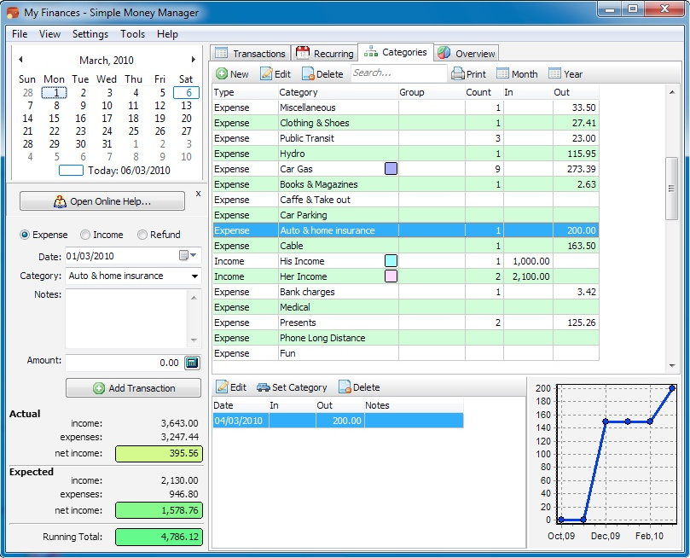Switch to Year view icon
Viewport: 690px width, 558px height.
(555, 74)
